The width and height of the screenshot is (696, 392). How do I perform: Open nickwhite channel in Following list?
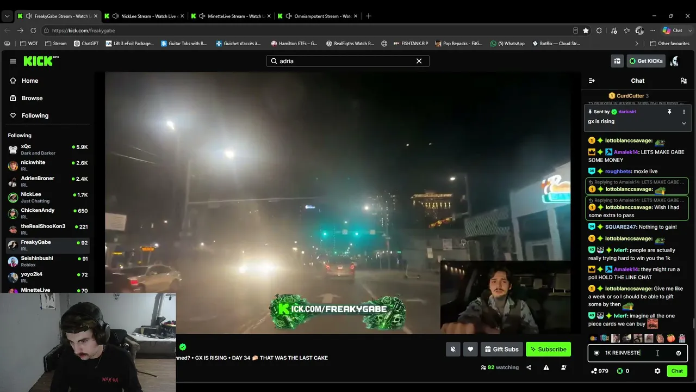tap(47, 166)
